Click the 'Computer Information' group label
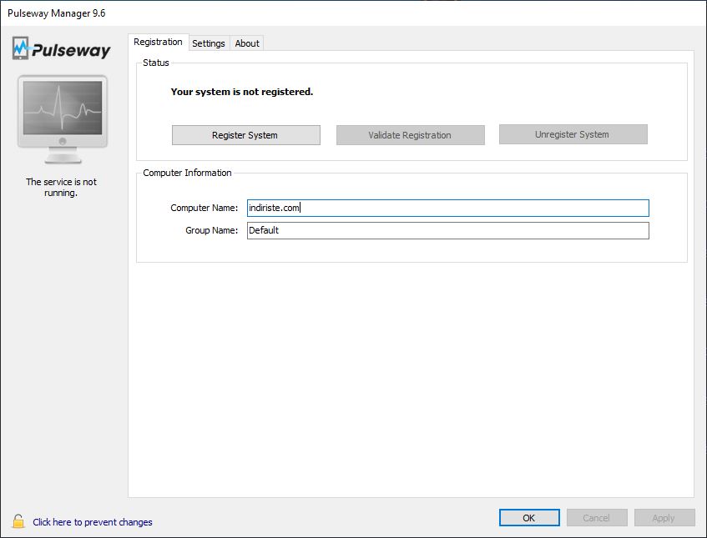This screenshot has height=538, width=707. coord(187,173)
